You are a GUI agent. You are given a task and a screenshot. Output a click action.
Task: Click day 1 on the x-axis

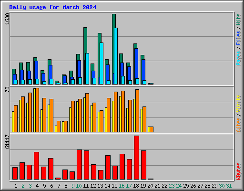tap(16, 186)
